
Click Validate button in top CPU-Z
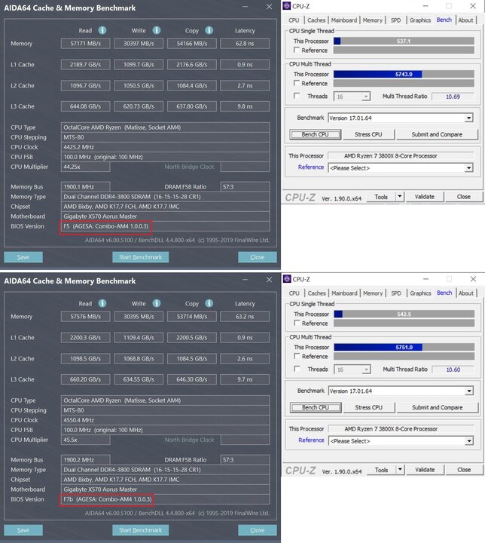click(x=425, y=197)
